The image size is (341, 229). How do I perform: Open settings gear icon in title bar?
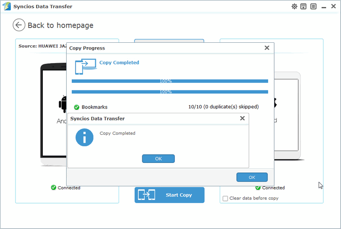coord(294,6)
